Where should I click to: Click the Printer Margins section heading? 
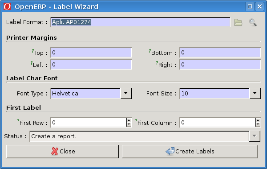click(x=32, y=38)
